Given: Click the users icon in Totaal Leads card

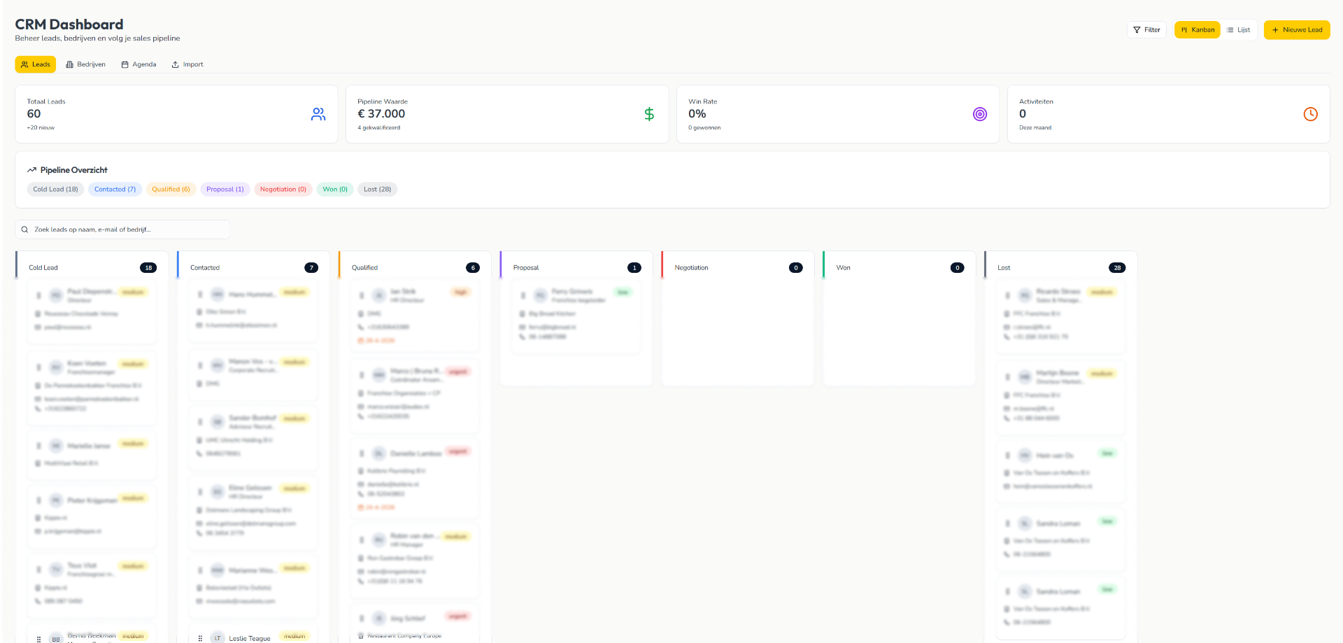Looking at the screenshot, I should coord(318,114).
